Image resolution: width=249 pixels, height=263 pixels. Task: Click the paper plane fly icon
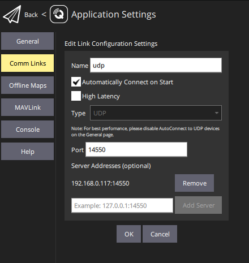12,14
